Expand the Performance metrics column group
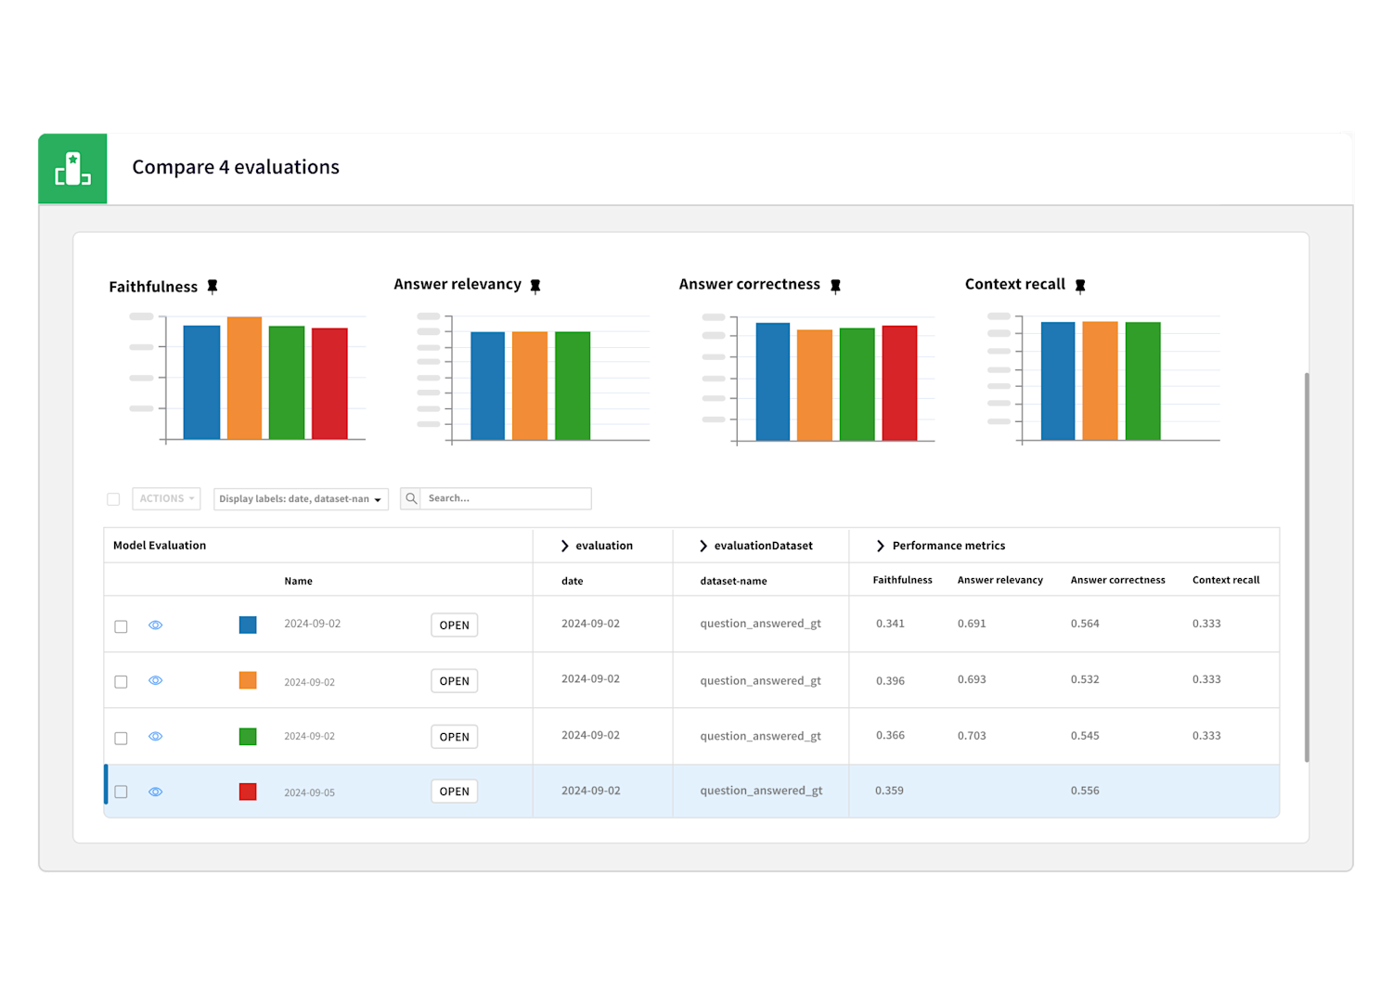This screenshot has width=1392, height=1005. 881,546
